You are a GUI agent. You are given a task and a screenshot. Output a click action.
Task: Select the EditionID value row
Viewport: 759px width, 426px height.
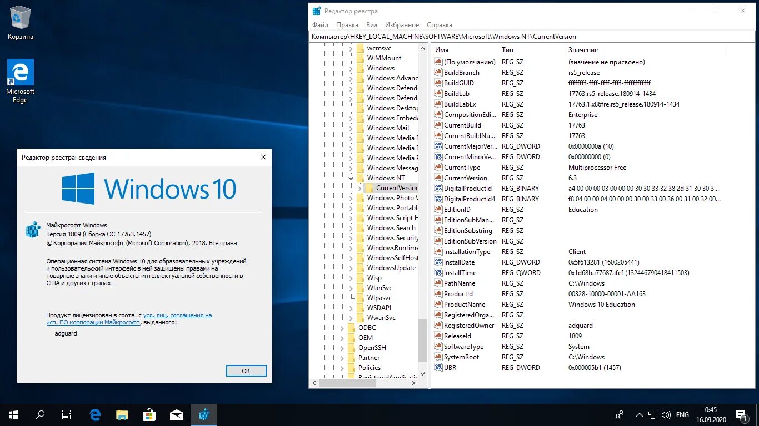578,210
